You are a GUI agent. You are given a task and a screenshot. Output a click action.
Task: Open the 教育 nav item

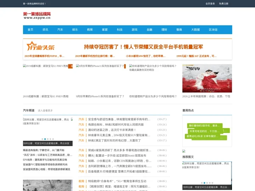click(90, 30)
